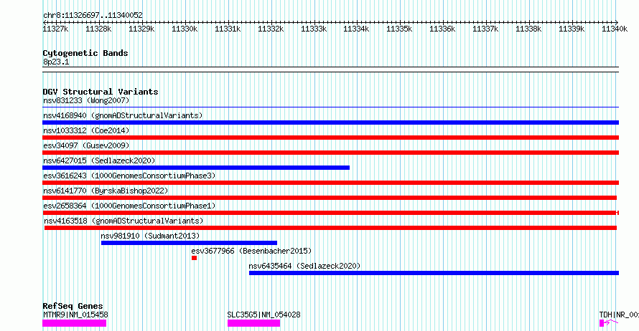Click the red nsv6141770 variant bar
Viewport: 639px width, 331px height.
point(330,198)
